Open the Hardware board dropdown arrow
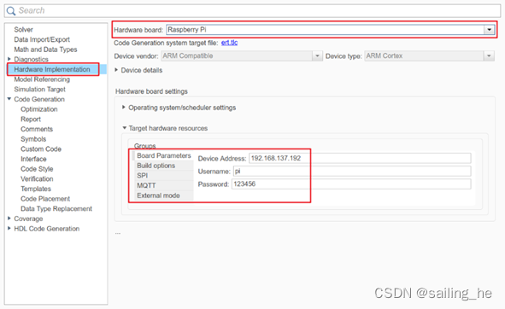 click(489, 30)
